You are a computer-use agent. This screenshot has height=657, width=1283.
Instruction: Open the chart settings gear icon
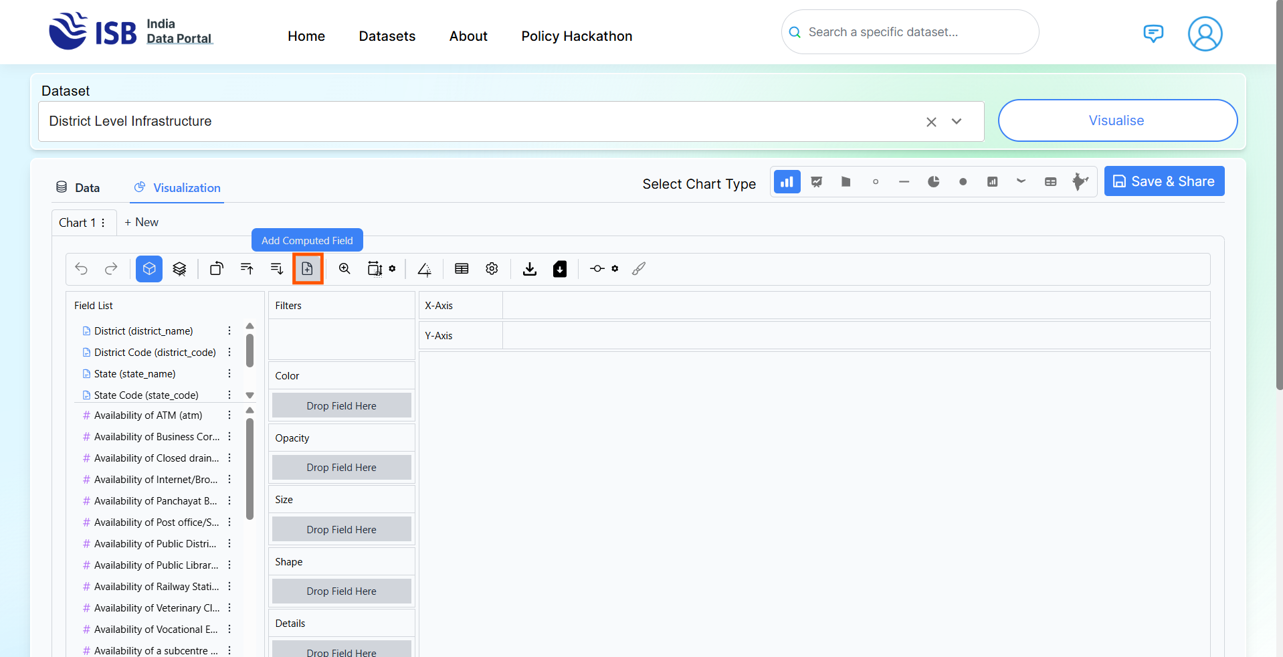[x=492, y=269]
